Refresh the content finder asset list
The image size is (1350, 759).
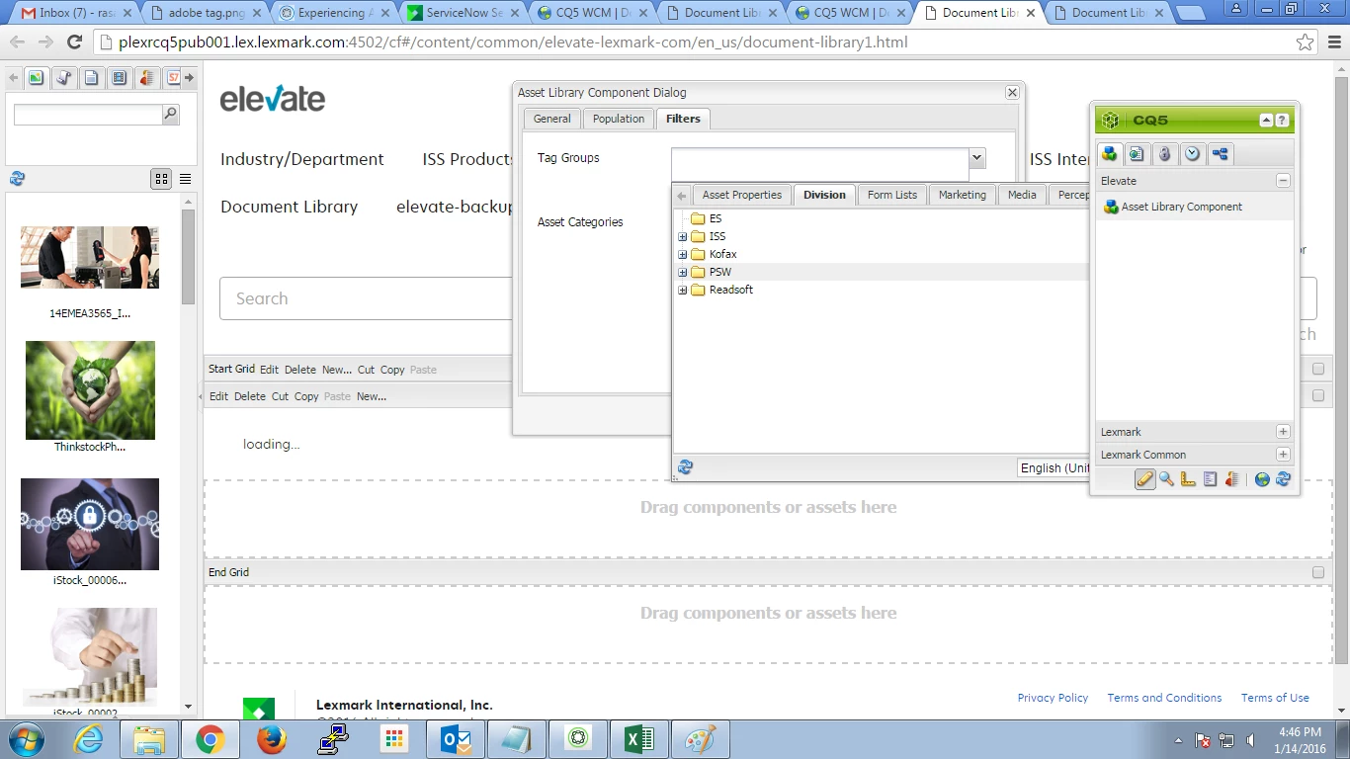17,179
